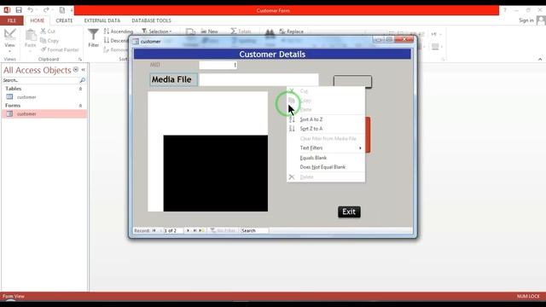546x307 pixels.
Task: Go to last record navigation button
Action: 195,230
